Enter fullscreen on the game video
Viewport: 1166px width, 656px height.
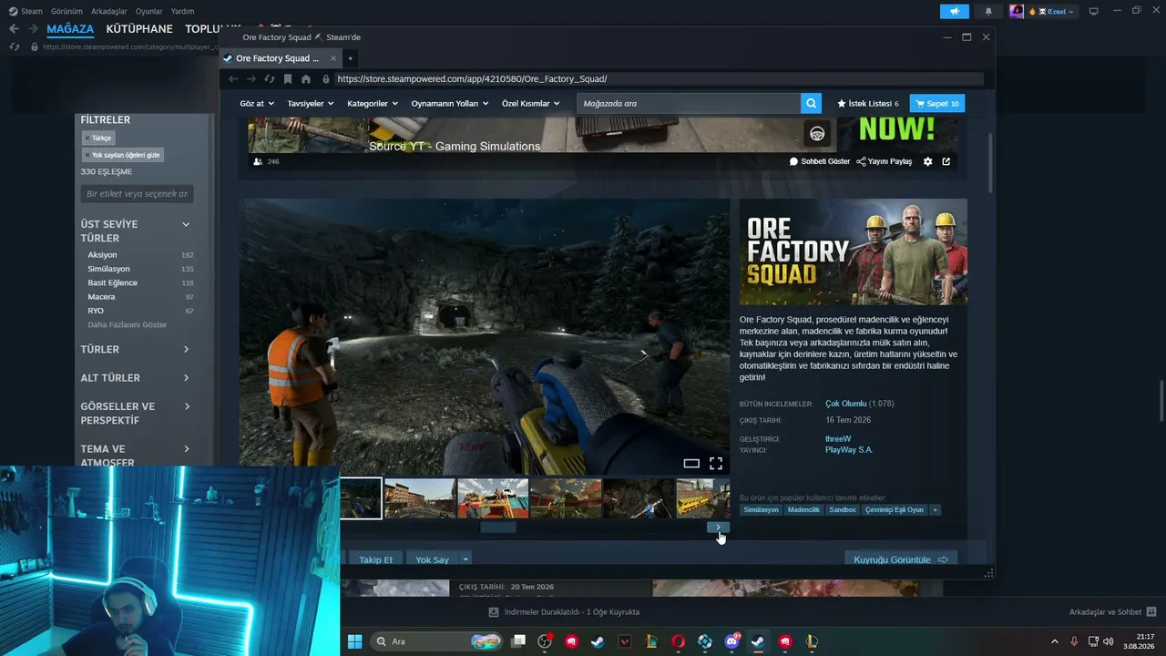click(716, 464)
